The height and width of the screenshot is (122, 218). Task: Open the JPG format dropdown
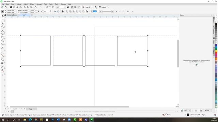pyautogui.click(x=187, y=110)
